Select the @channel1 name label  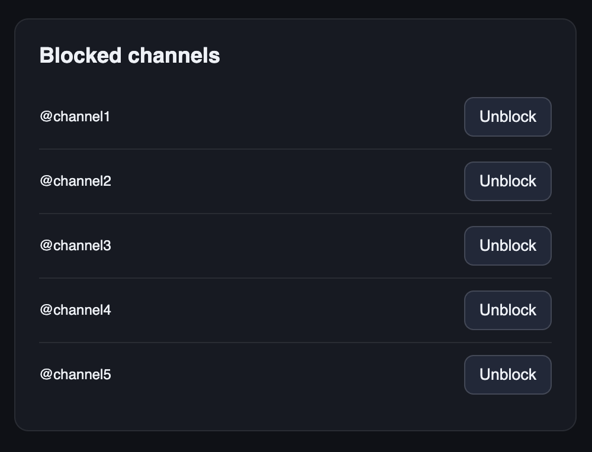pos(75,117)
